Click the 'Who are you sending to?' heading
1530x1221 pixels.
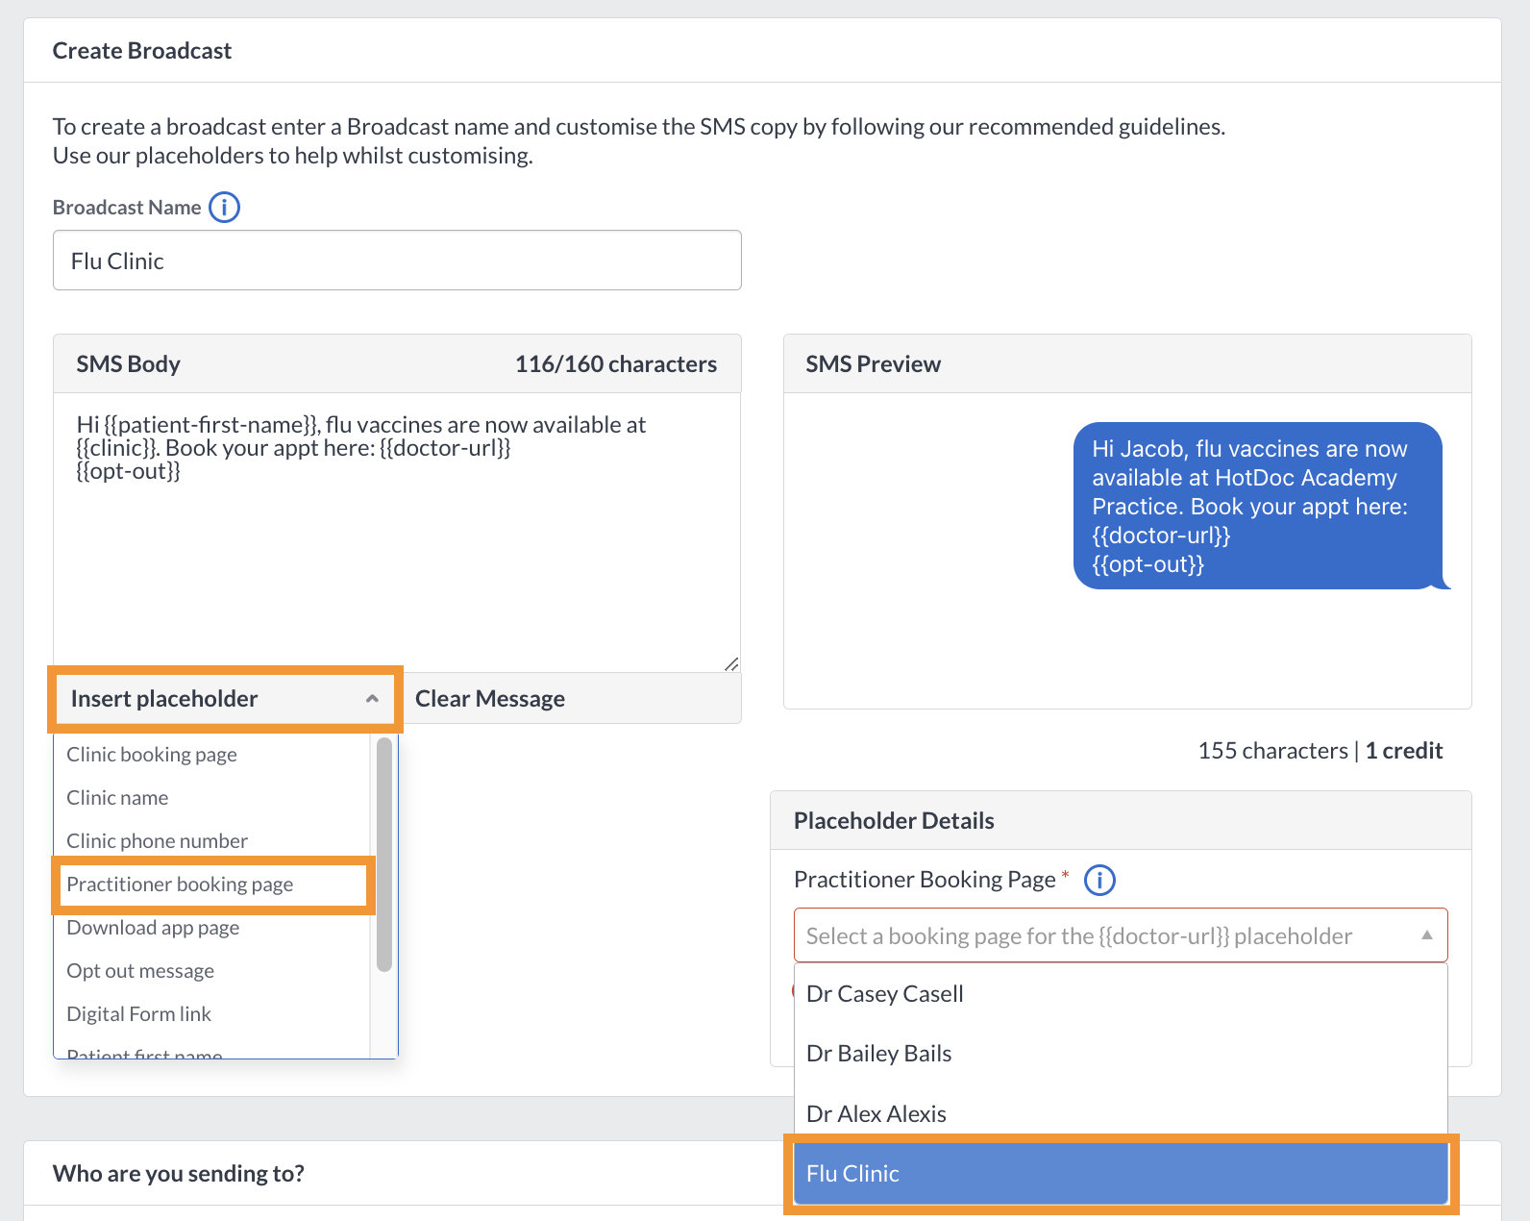coord(179,1174)
